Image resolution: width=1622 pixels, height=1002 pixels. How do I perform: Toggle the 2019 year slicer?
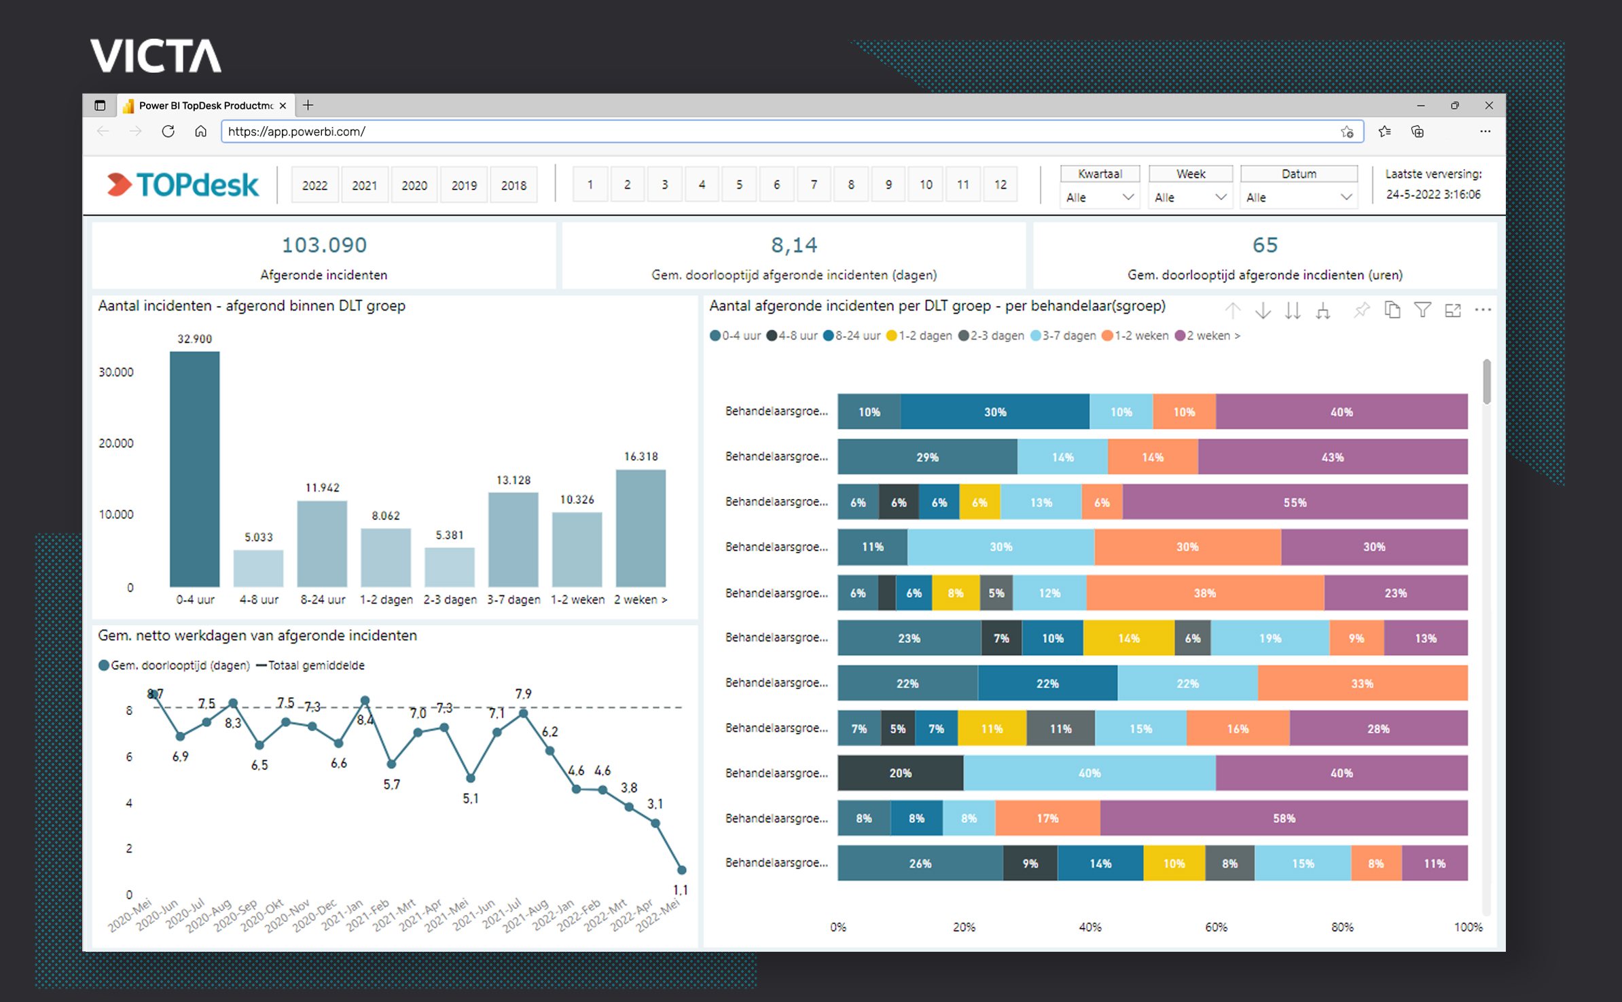tap(464, 185)
